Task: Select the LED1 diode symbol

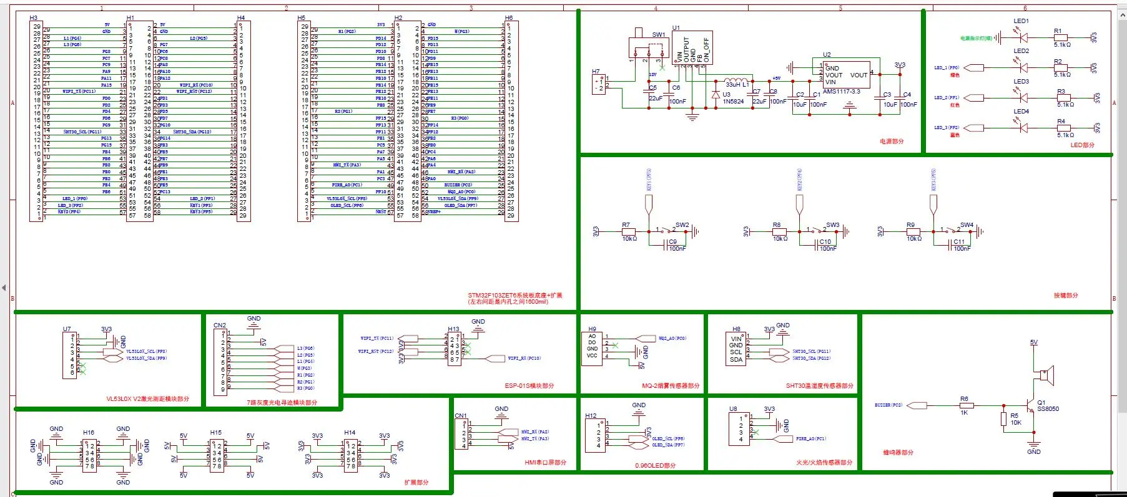Action: coord(1023,38)
